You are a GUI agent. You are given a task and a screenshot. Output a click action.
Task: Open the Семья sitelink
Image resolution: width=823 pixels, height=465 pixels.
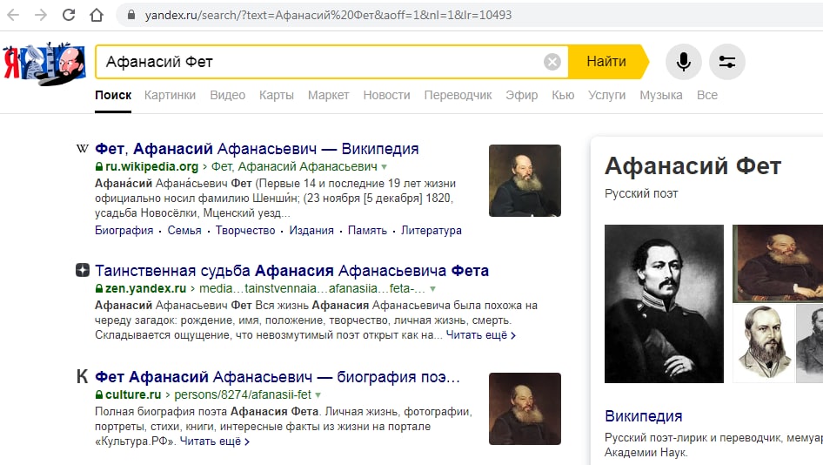coord(184,230)
